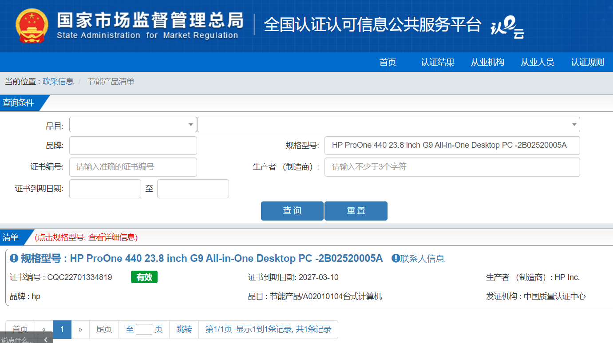Image resolution: width=613 pixels, height=343 pixels.
Task: Click the exclamation icon beside 联系人信息
Action: click(x=395, y=258)
